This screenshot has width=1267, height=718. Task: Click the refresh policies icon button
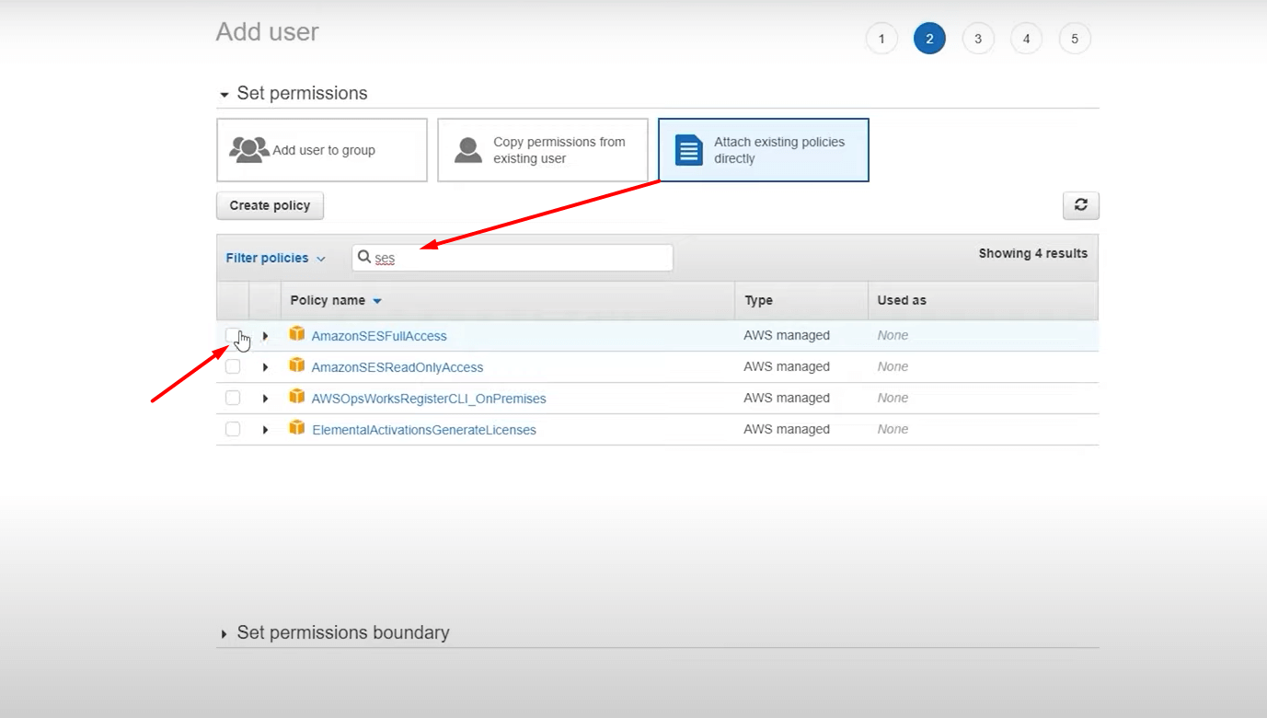pyautogui.click(x=1080, y=205)
